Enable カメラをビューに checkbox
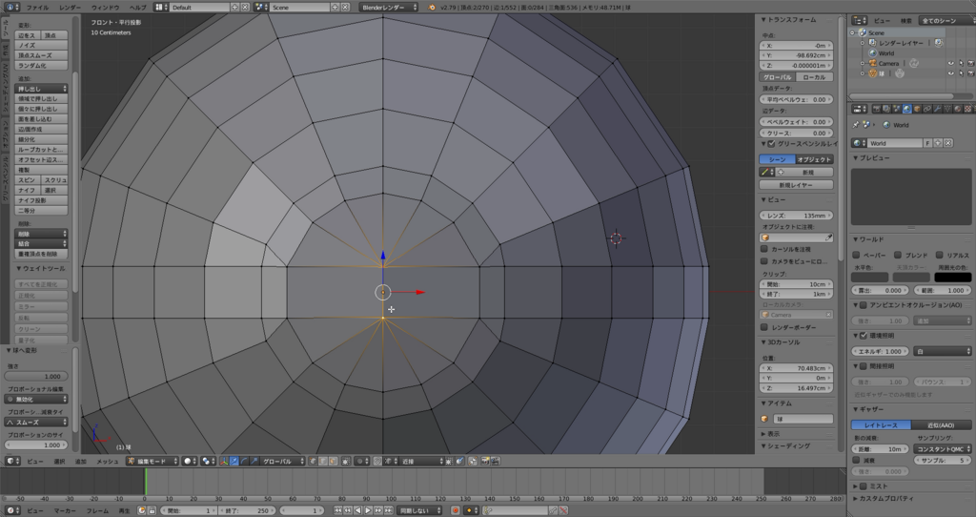Viewport: 976px width, 517px height. [764, 261]
